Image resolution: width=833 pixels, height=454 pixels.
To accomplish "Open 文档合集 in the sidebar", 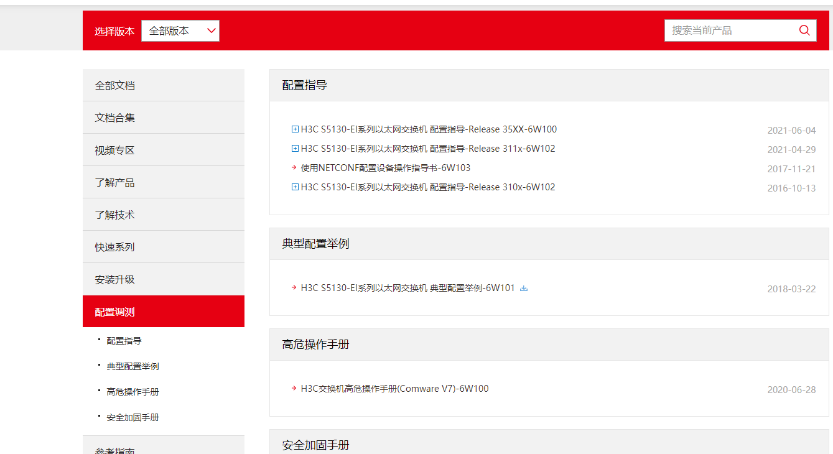I will coord(164,118).
